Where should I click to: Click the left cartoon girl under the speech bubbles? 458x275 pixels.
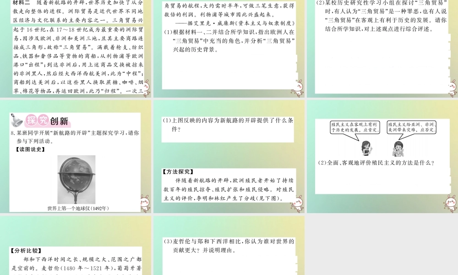(366, 148)
